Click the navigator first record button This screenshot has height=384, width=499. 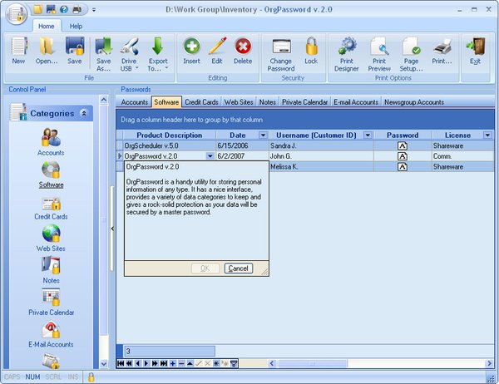point(121,363)
